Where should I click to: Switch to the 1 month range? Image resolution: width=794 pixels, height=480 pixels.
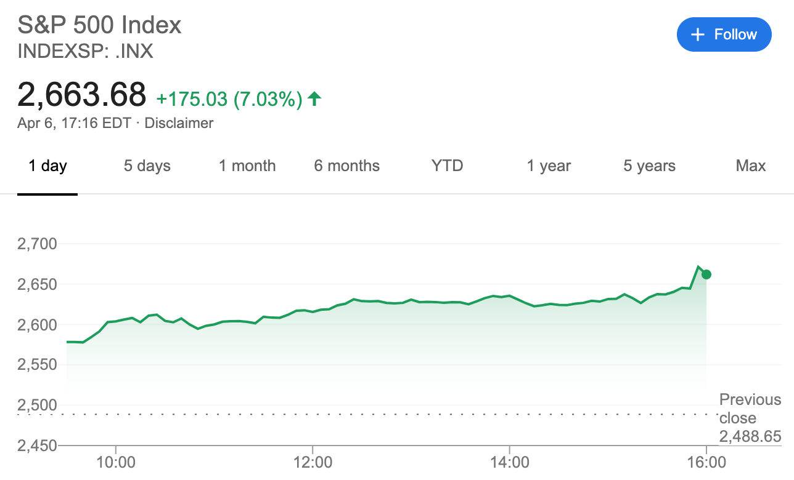247,166
